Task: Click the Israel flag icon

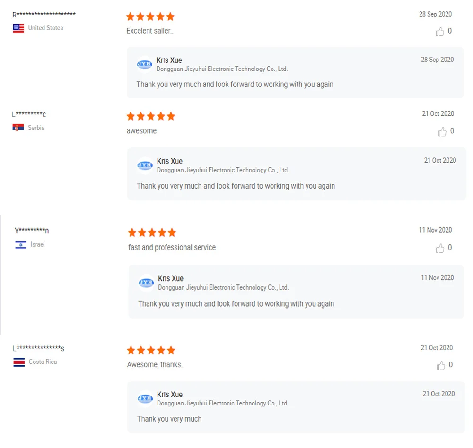Action: 21,245
